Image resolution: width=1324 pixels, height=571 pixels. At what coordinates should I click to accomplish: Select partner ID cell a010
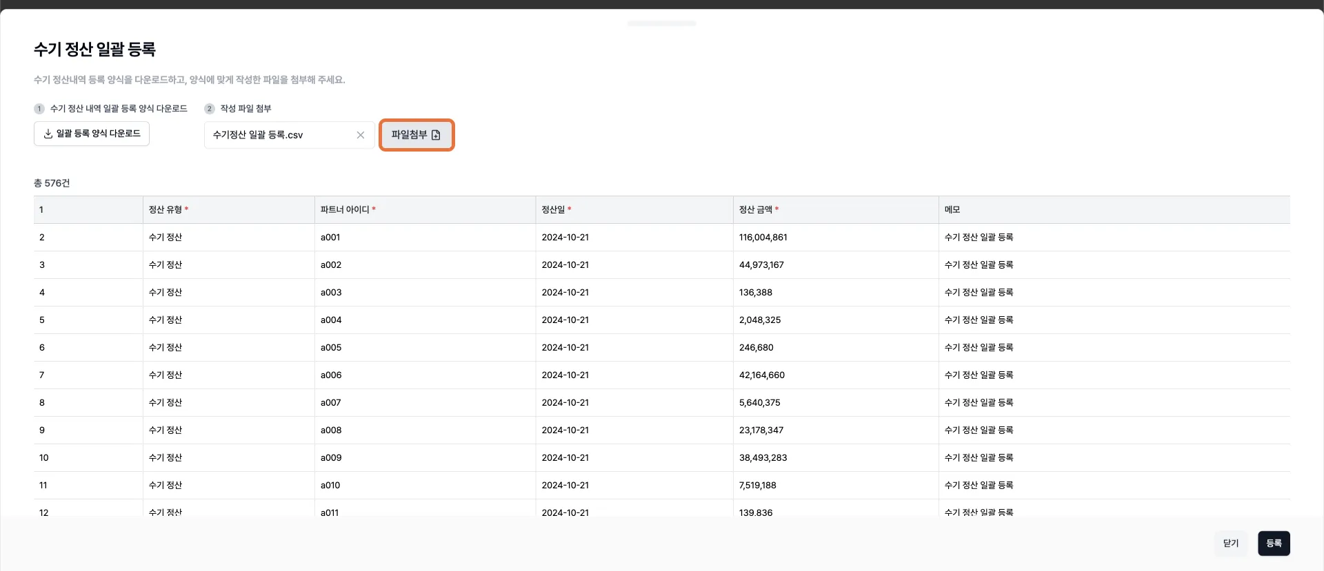pyautogui.click(x=330, y=486)
